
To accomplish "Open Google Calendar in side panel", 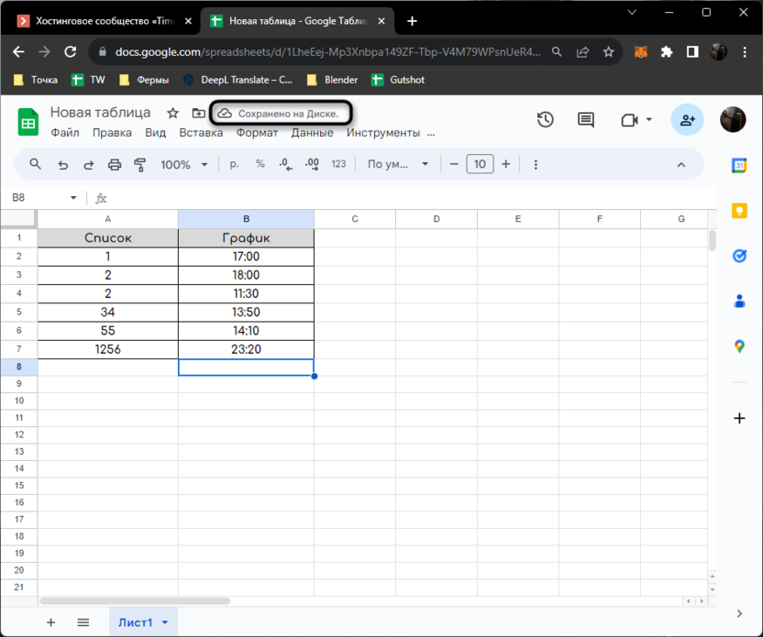I will 739,166.
